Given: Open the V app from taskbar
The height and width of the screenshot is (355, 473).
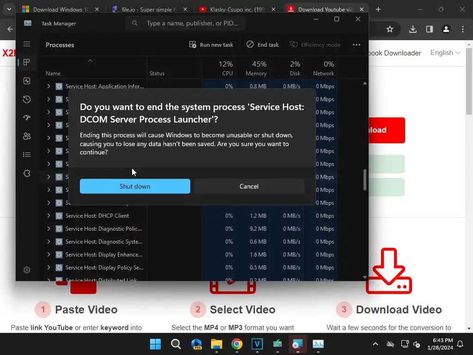Looking at the screenshot, I should tap(257, 344).
